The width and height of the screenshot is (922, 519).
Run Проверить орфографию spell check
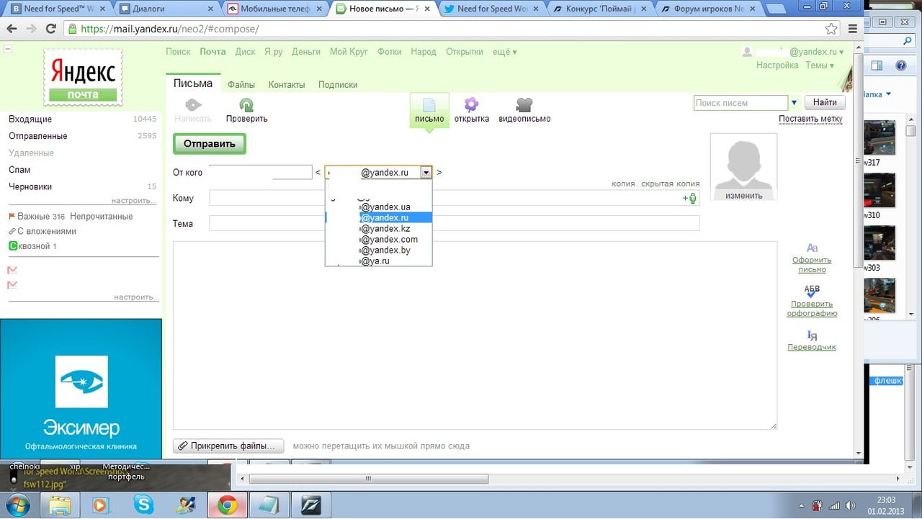click(x=812, y=301)
